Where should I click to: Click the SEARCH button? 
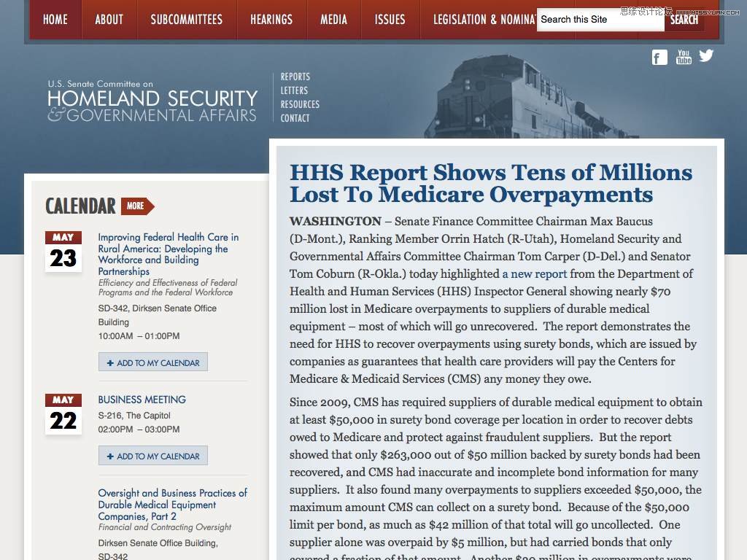pos(684,20)
